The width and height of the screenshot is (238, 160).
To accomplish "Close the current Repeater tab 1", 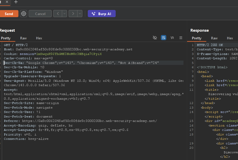I will tap(7, 2).
